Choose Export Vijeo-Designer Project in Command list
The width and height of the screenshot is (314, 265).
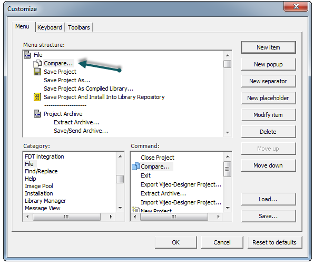[x=181, y=184]
